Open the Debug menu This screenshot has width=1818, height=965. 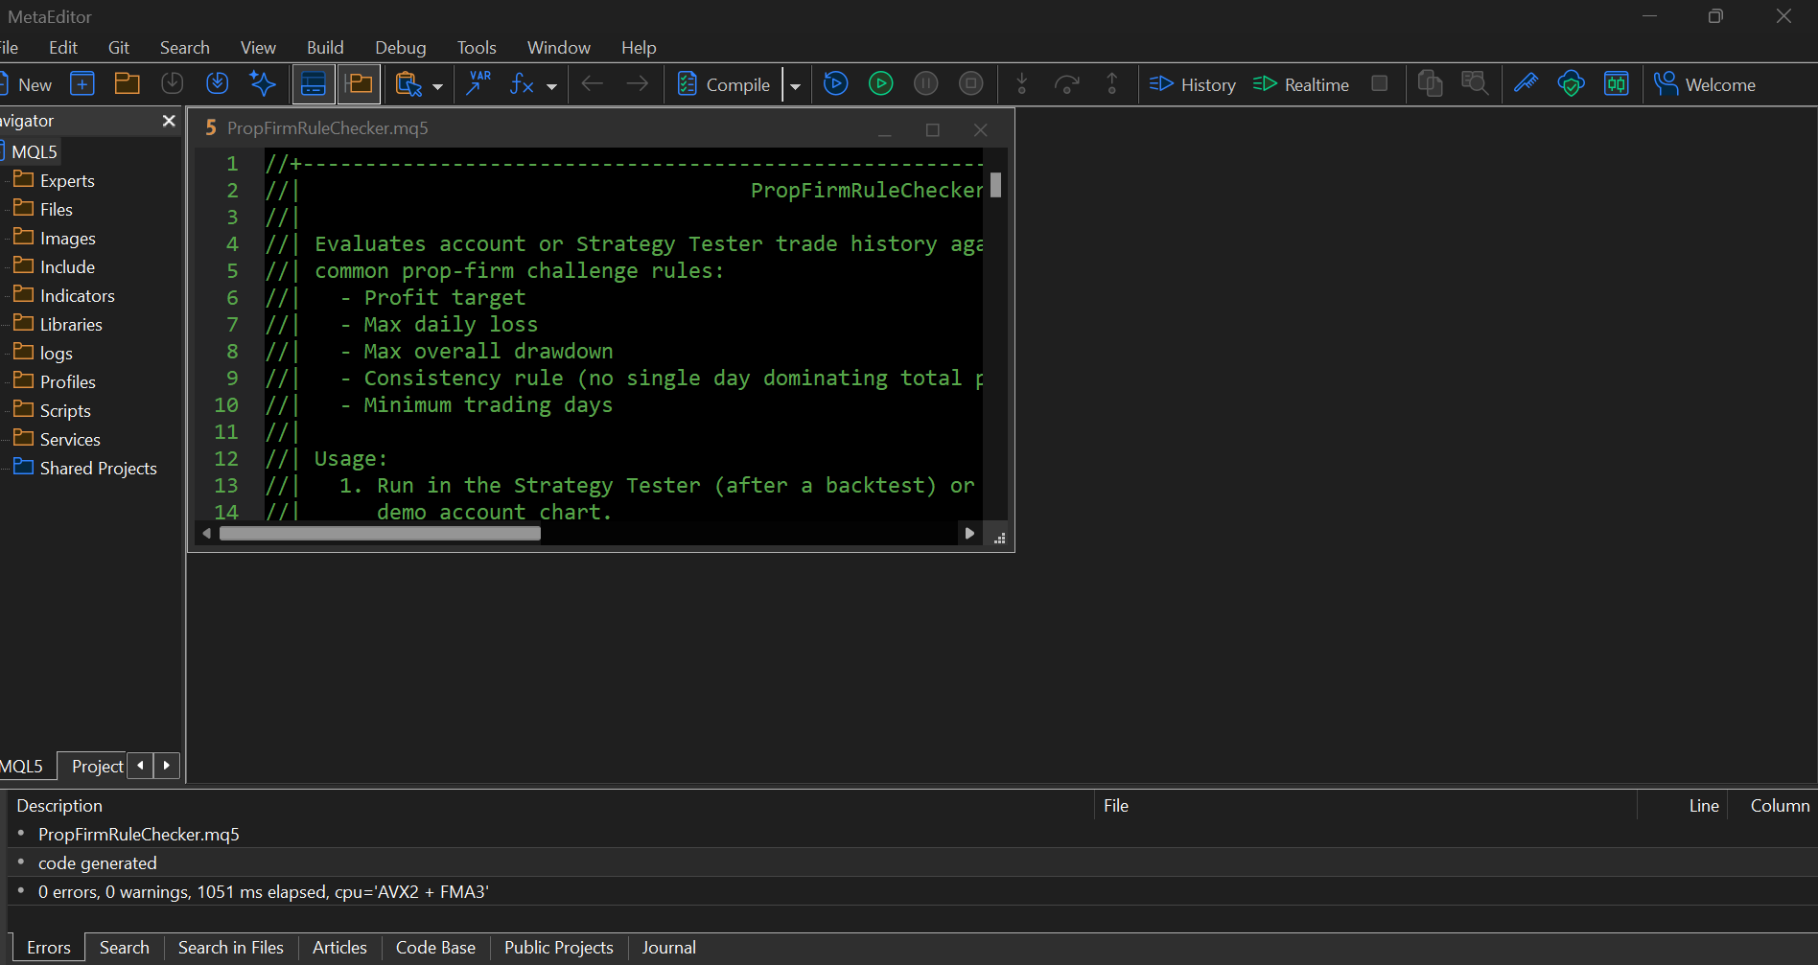401,47
